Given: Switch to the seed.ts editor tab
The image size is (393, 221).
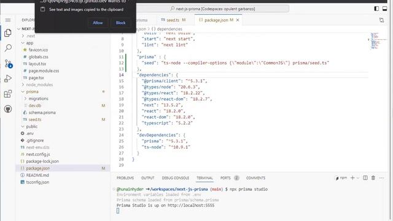Looking at the screenshot, I should [173, 20].
